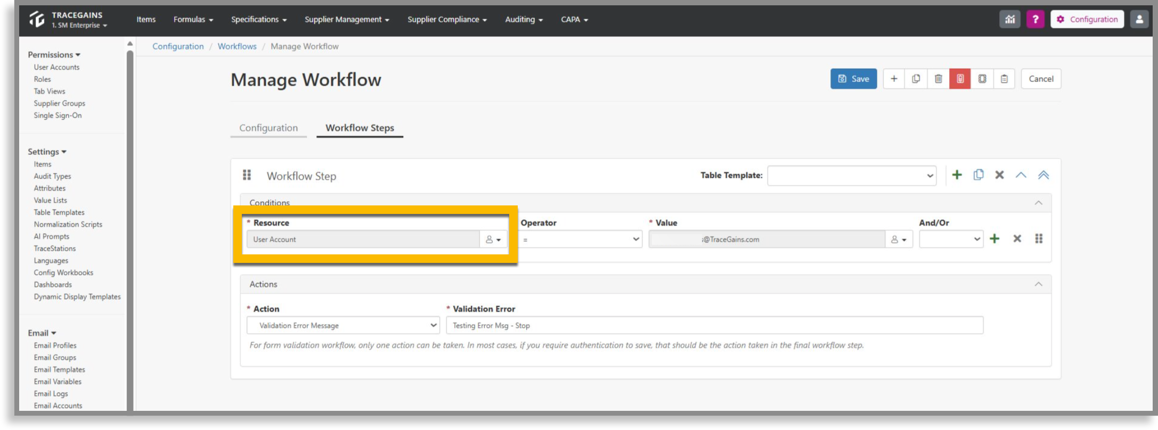
Task: Collapse the Conditions section chevron
Action: 1038,203
